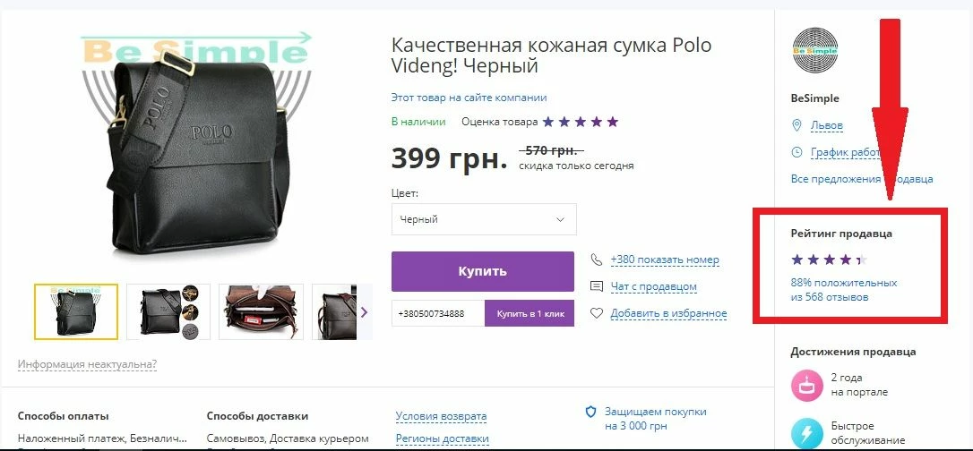Viewport: 973px width, 451px height.
Task: Click the location pin icon near Львов
Action: coord(797,126)
